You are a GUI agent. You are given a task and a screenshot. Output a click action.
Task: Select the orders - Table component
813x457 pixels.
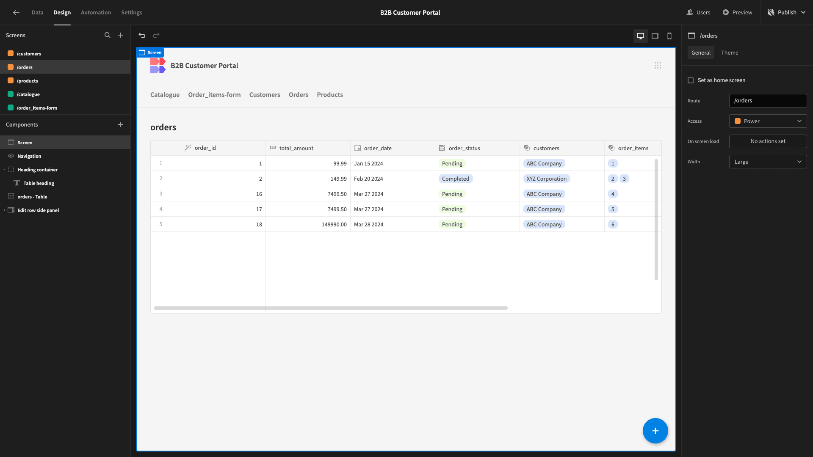click(32, 197)
